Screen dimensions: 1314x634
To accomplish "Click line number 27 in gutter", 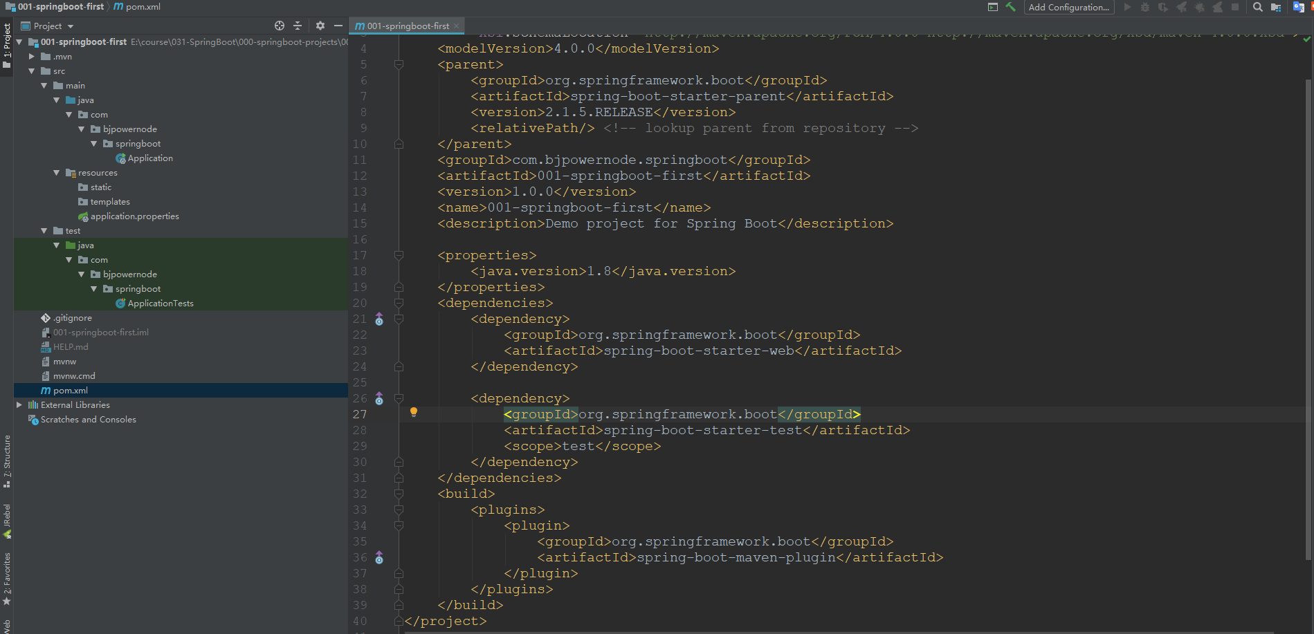I will pyautogui.click(x=360, y=414).
